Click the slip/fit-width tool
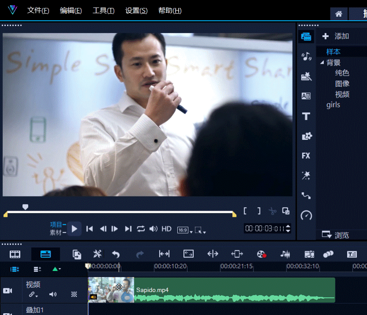The width and height of the screenshot is (367, 315). [164, 254]
